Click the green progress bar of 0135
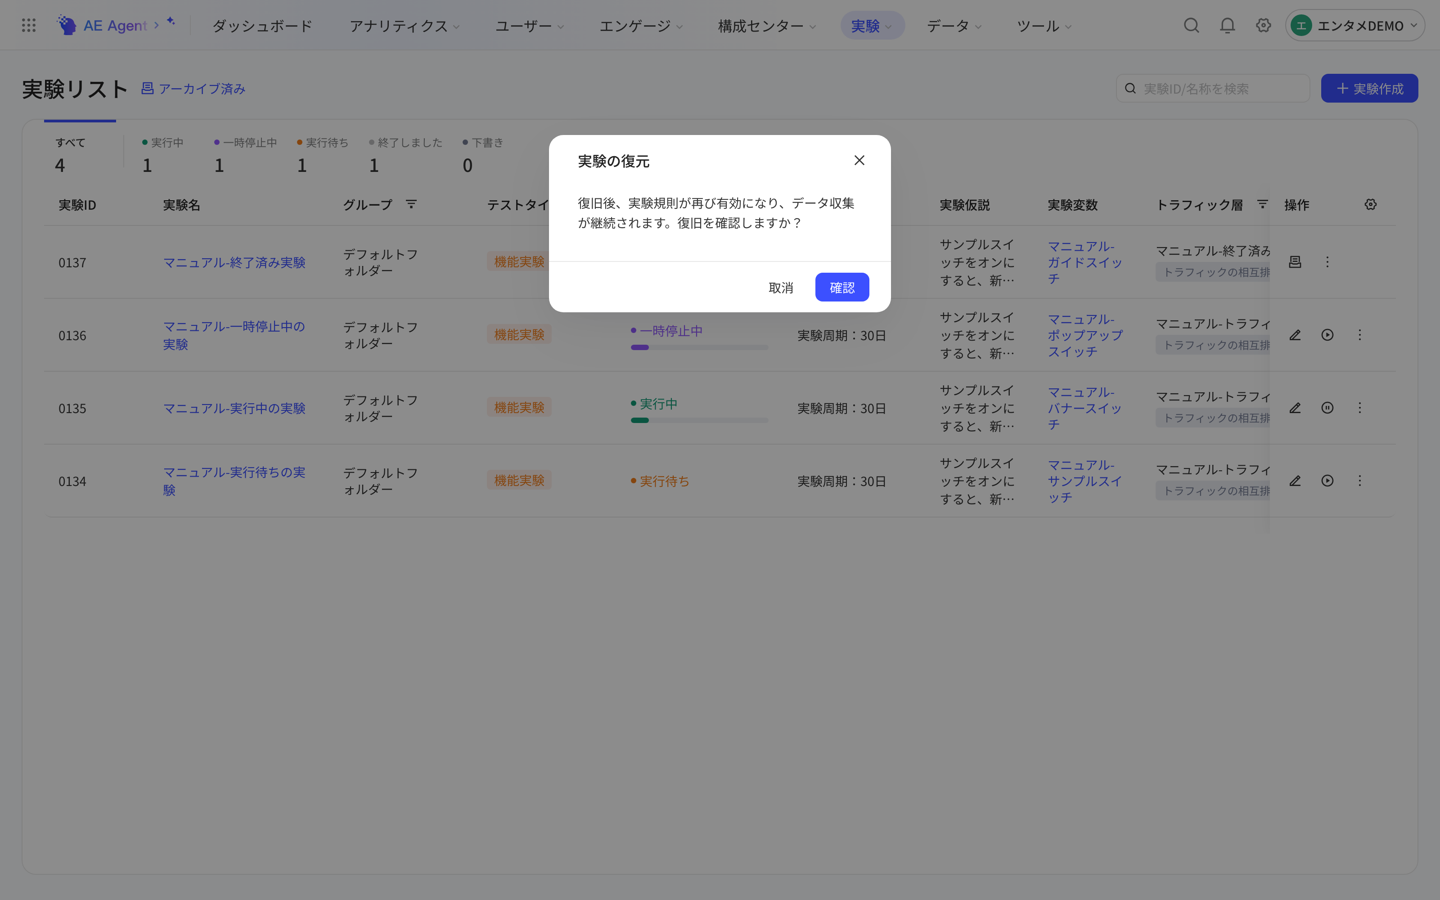The image size is (1440, 900). 699,420
